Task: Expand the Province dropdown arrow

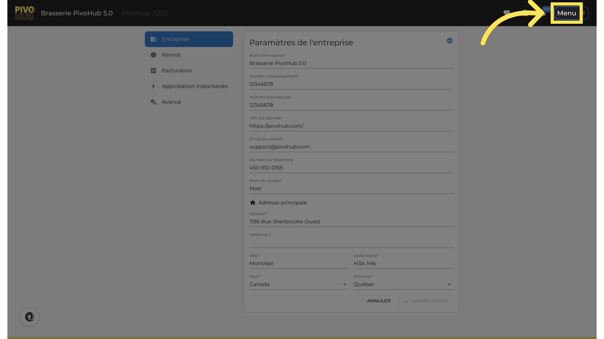Action: pos(449,284)
